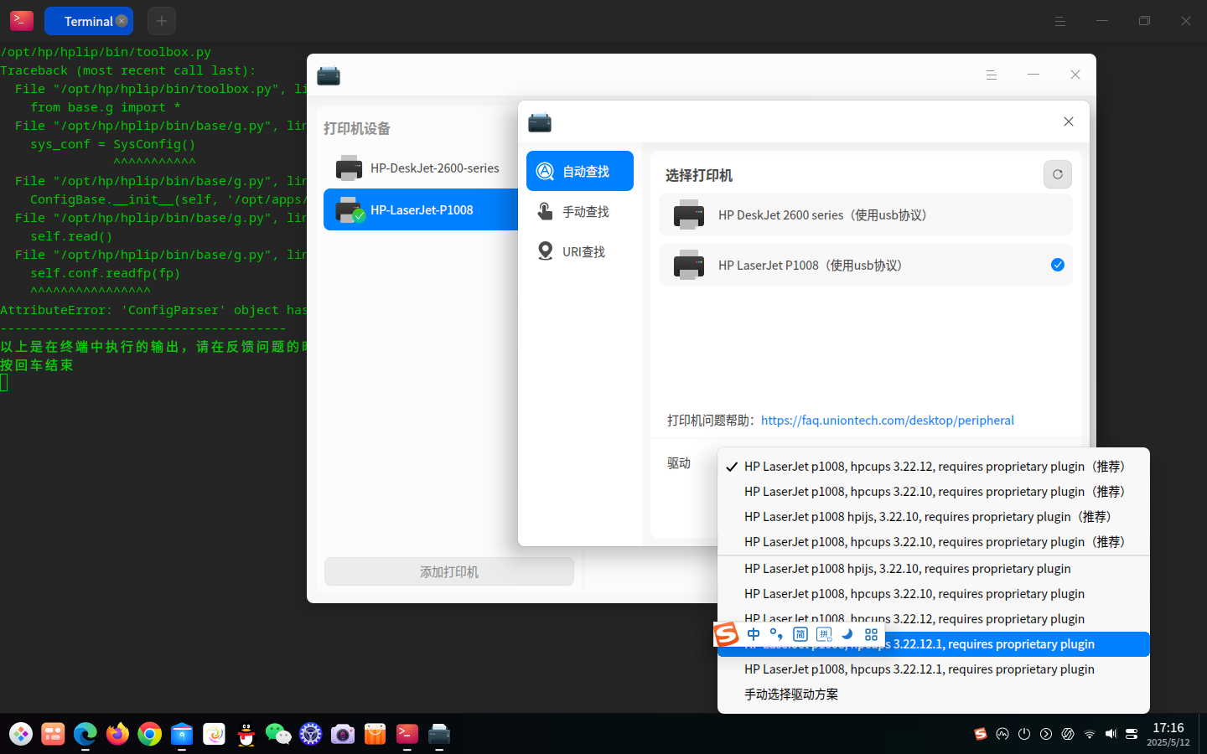Refresh the printer search list
Screen dimensions: 1207x754
[x=1058, y=174]
